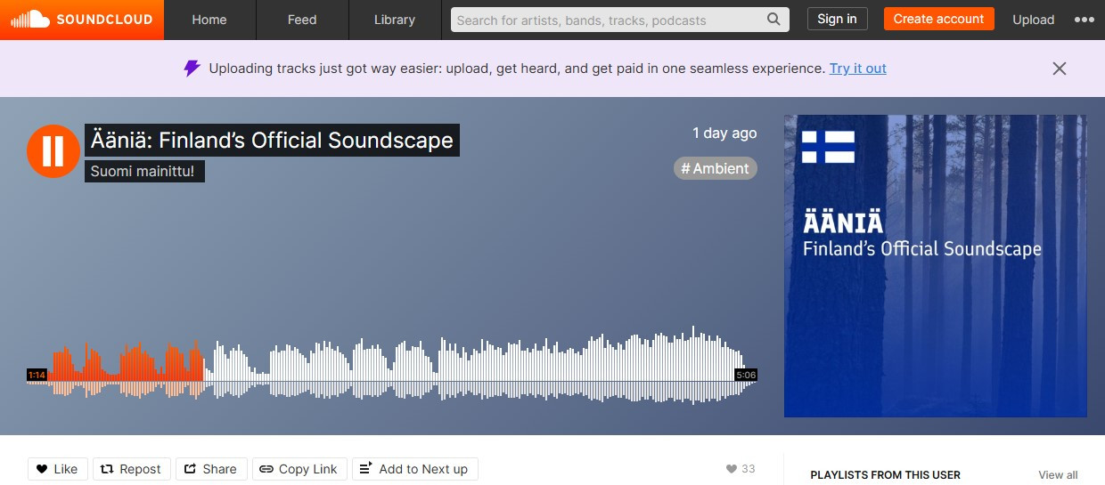Click the Sign in button

coord(837,19)
